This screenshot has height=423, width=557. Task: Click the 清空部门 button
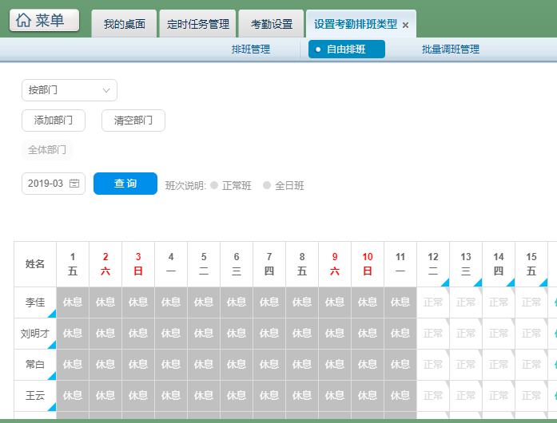coord(133,121)
